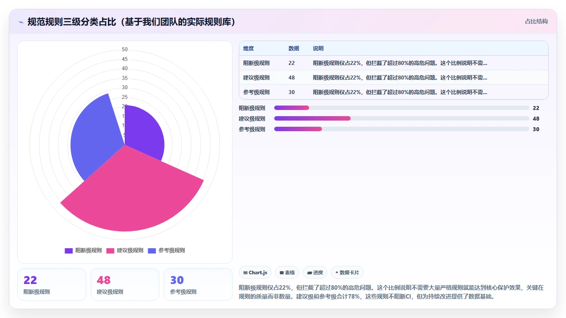Click the 参考级规则 progress bar
This screenshot has width=566, height=318.
[x=402, y=129]
